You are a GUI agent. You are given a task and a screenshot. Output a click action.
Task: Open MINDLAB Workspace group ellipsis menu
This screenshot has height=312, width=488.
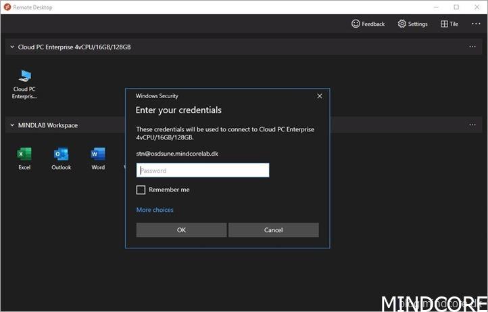(472, 125)
